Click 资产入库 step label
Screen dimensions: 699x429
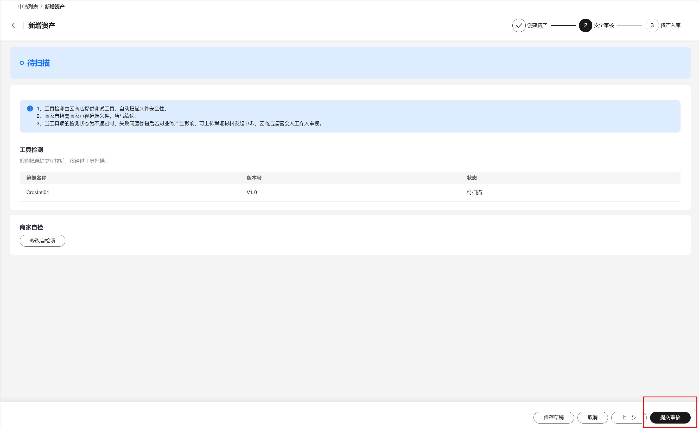670,25
